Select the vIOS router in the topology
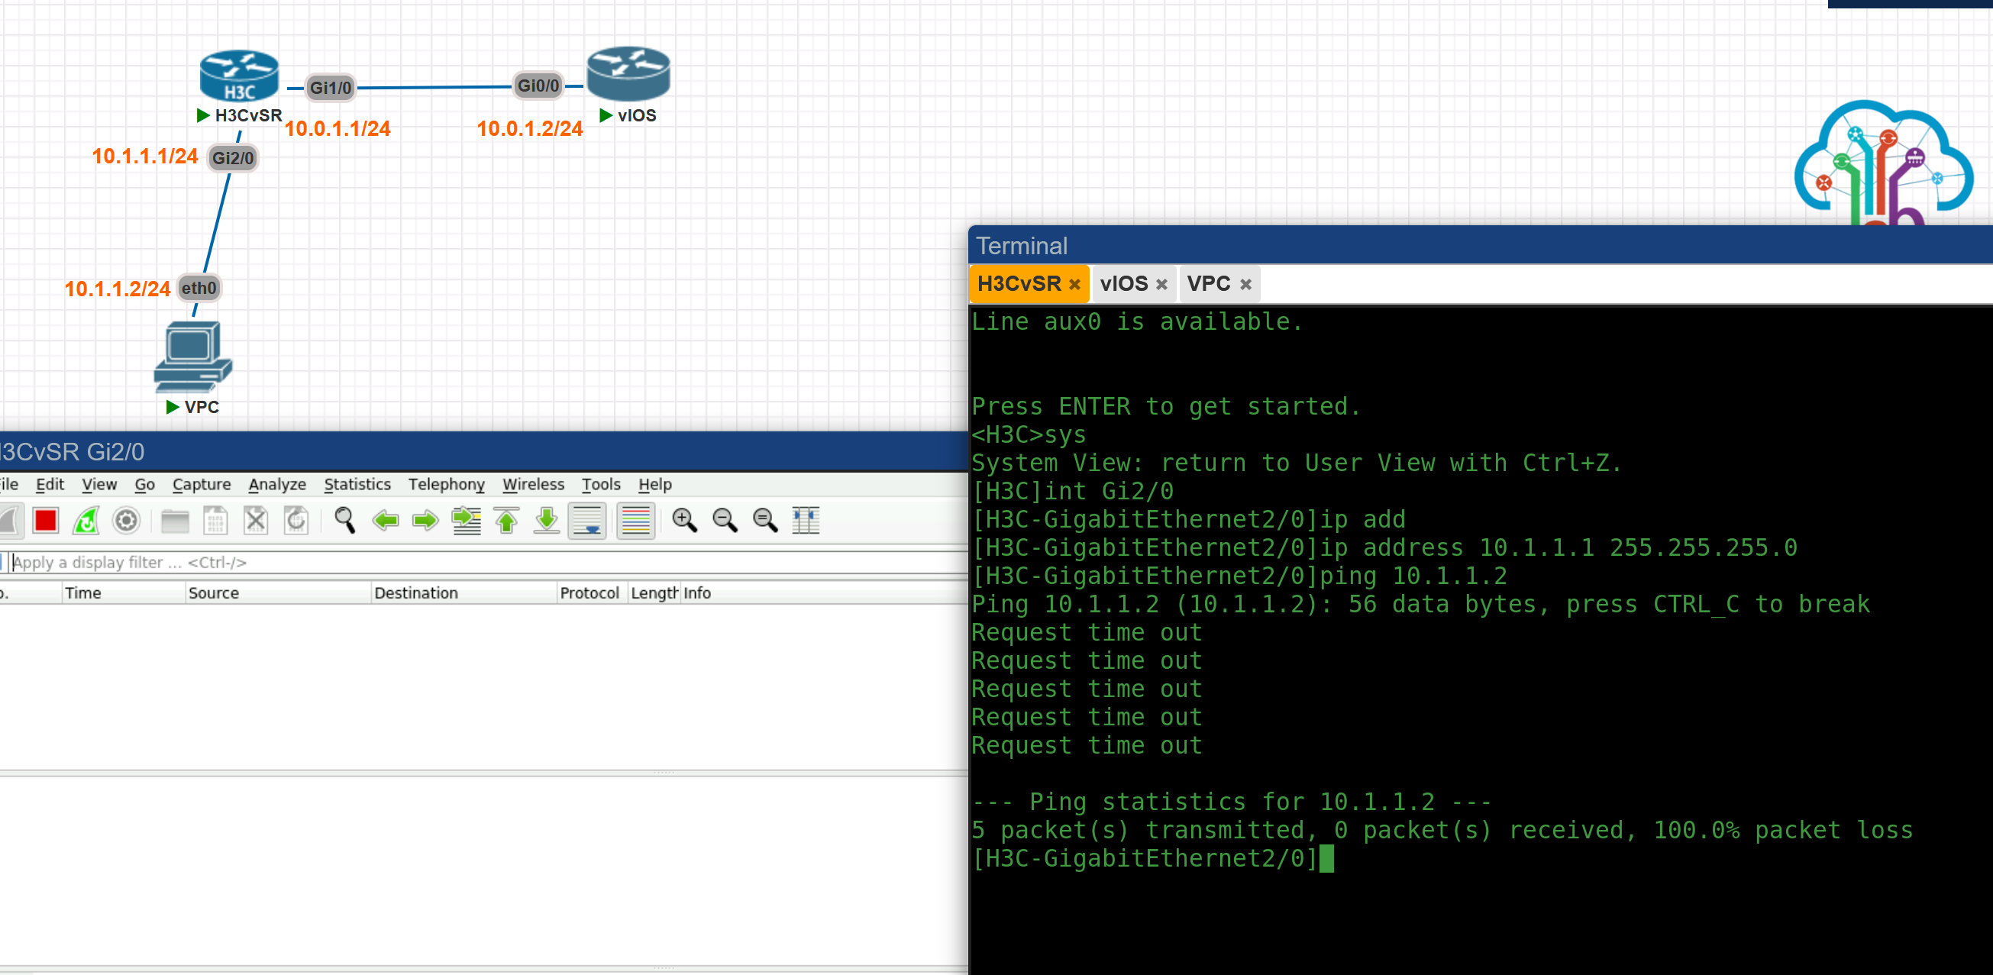The width and height of the screenshot is (1993, 975). 627,73
